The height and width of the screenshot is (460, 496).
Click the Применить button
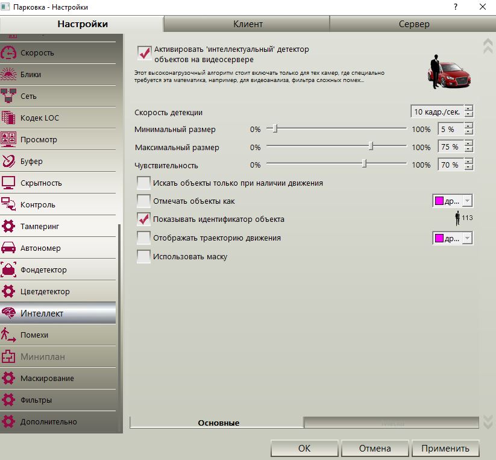445,449
